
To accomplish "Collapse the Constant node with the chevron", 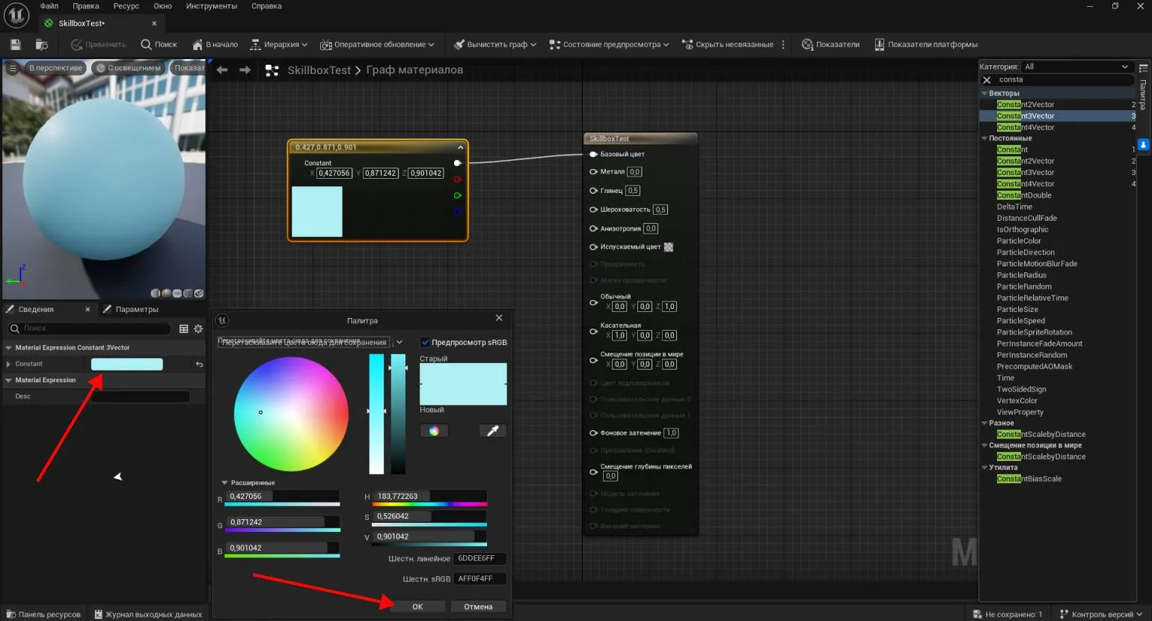I will 460,147.
